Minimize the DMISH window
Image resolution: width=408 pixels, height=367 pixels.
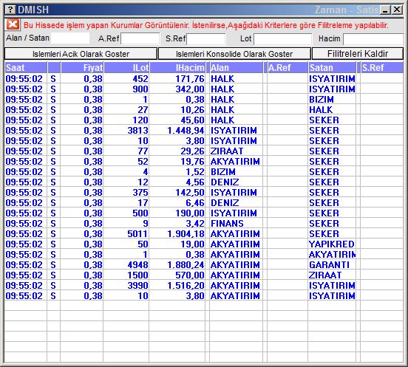tap(385, 10)
